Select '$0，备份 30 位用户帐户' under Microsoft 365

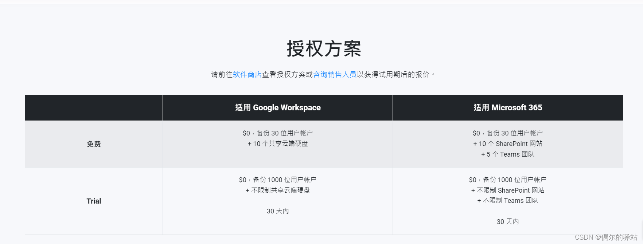(x=508, y=133)
